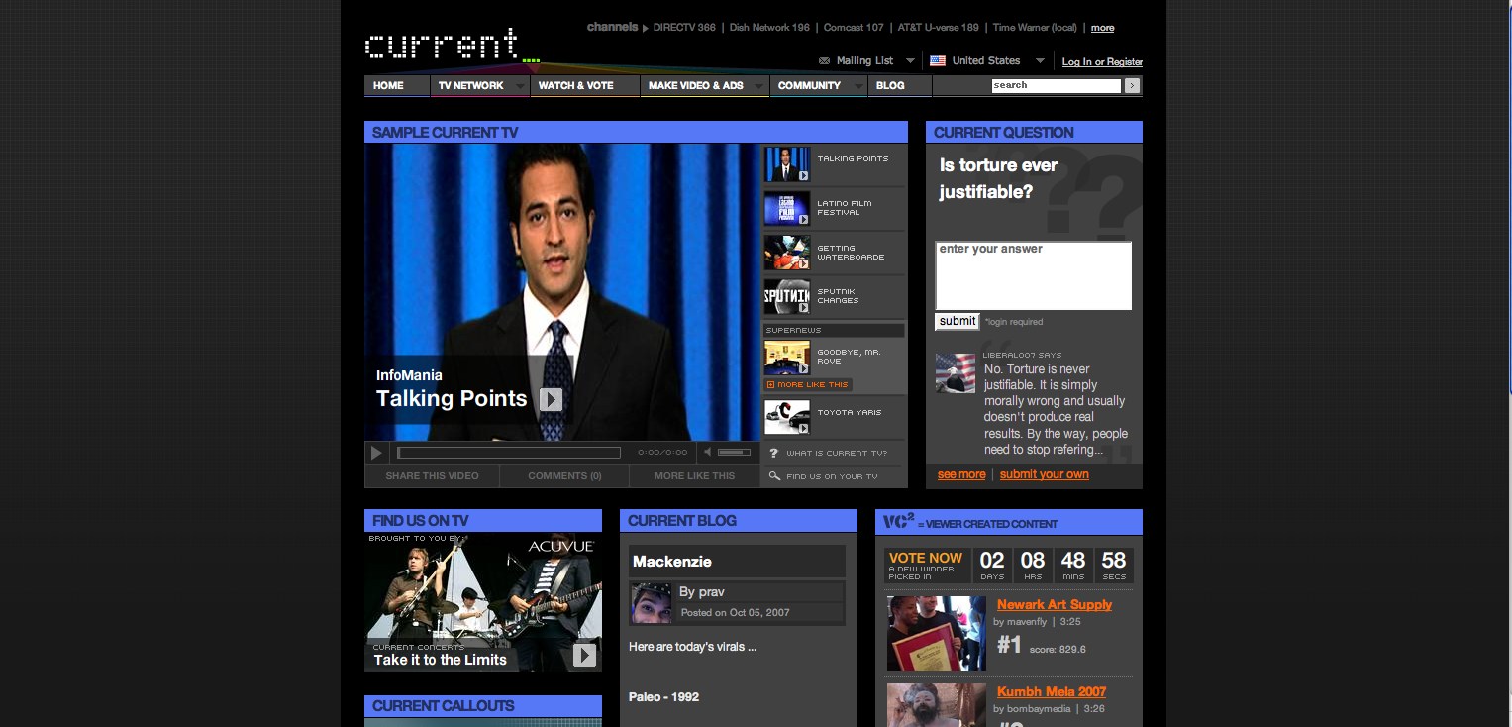
Task: Open the Sputnik Changes thumbnail
Action: point(787,296)
